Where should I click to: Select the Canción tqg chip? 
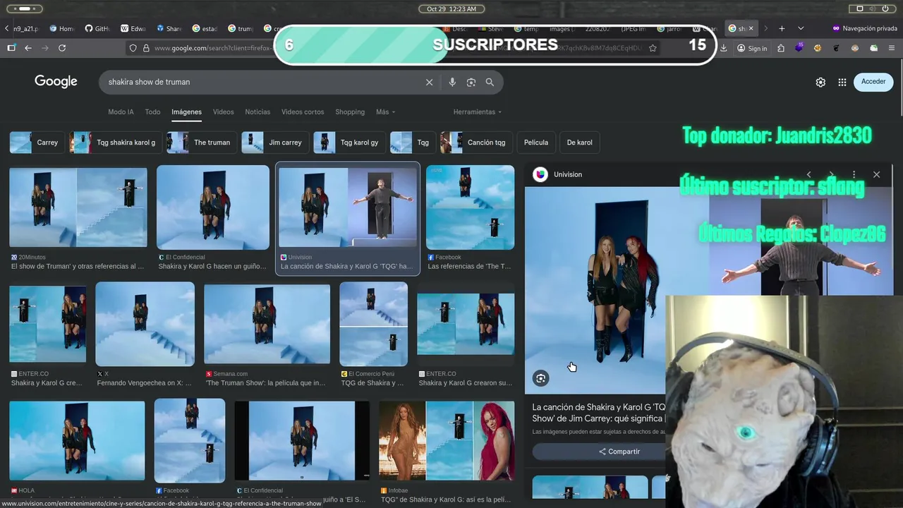pyautogui.click(x=475, y=143)
